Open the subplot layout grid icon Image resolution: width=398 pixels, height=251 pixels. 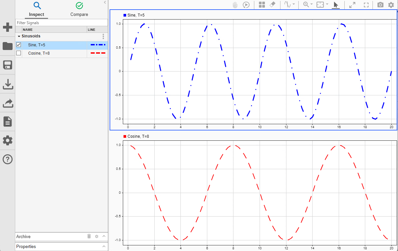[x=262, y=5]
